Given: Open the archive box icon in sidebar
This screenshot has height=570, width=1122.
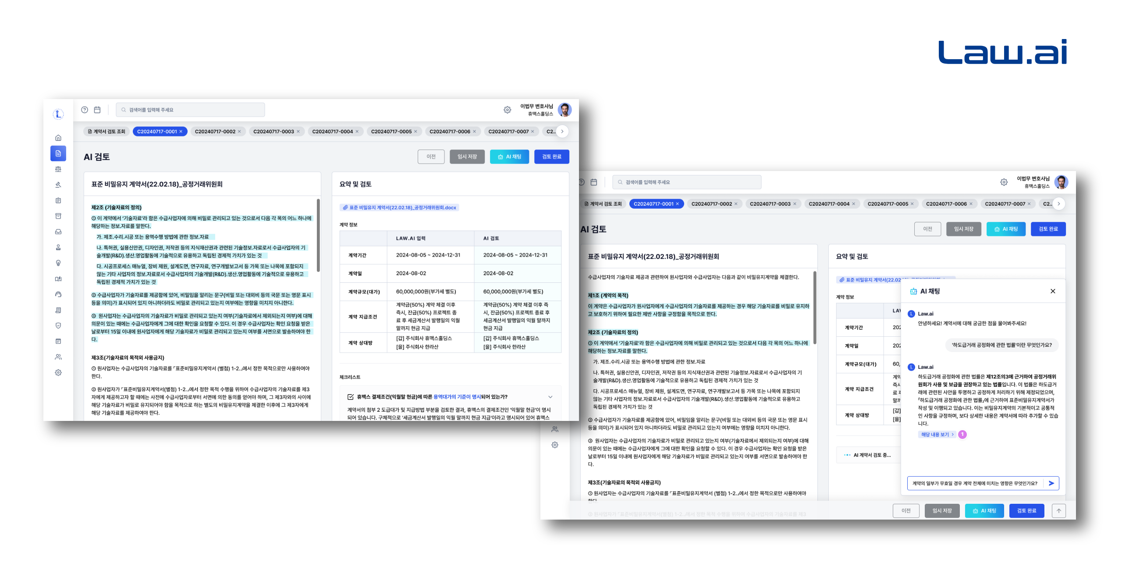Looking at the screenshot, I should (x=58, y=216).
